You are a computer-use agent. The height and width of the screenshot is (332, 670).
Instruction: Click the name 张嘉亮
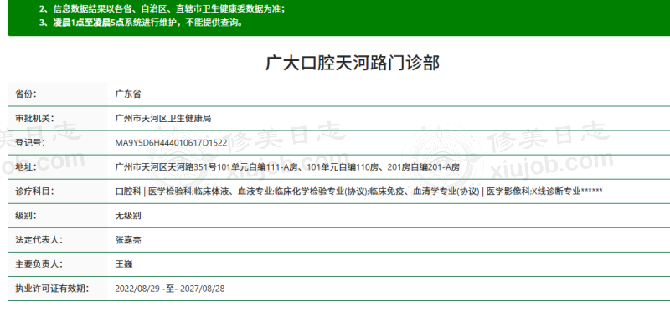pos(128,240)
